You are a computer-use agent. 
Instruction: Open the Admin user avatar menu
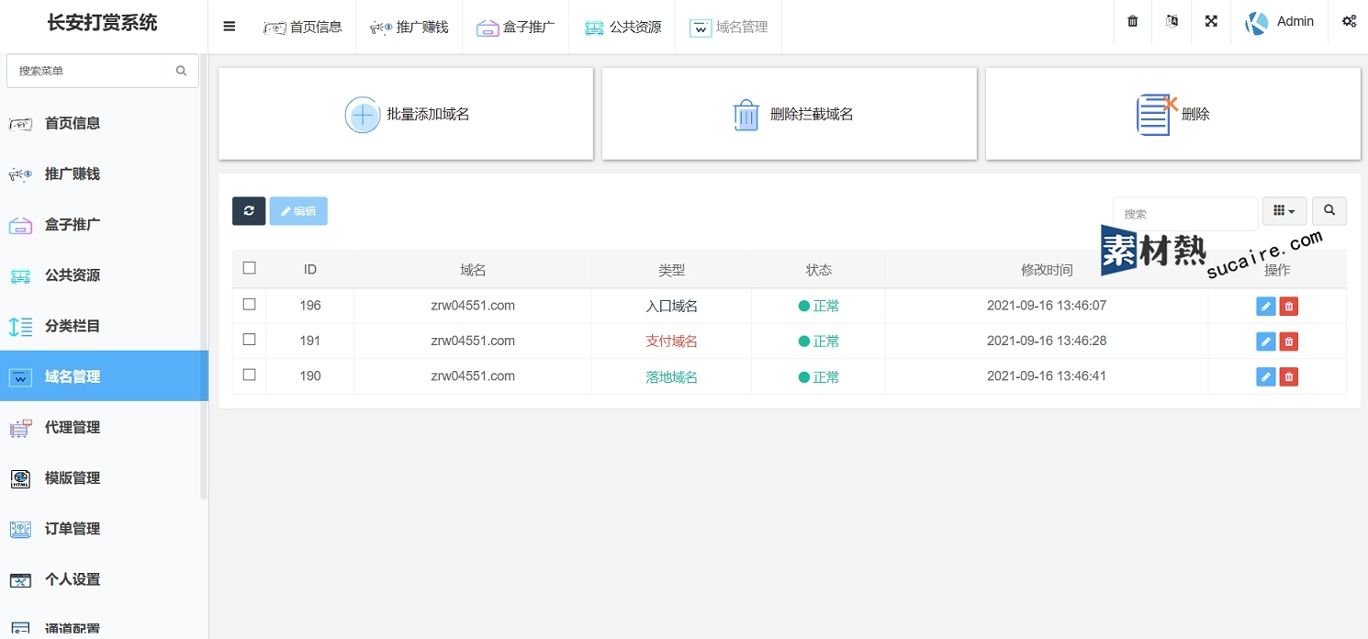[1280, 22]
